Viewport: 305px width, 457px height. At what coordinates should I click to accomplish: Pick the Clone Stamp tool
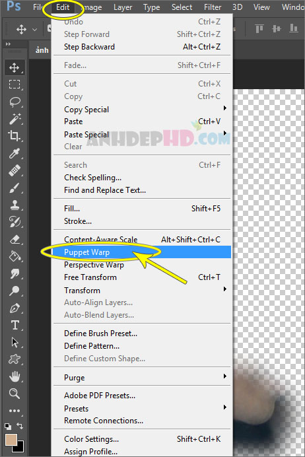tap(15, 205)
